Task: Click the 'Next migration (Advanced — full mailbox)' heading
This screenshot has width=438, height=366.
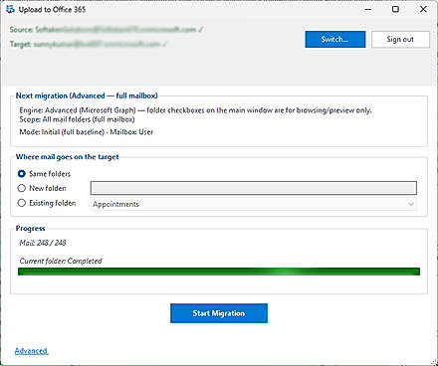Action: click(87, 95)
